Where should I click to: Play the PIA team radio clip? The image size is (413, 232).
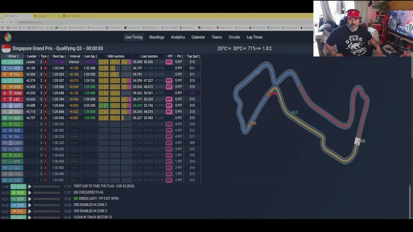30,211
